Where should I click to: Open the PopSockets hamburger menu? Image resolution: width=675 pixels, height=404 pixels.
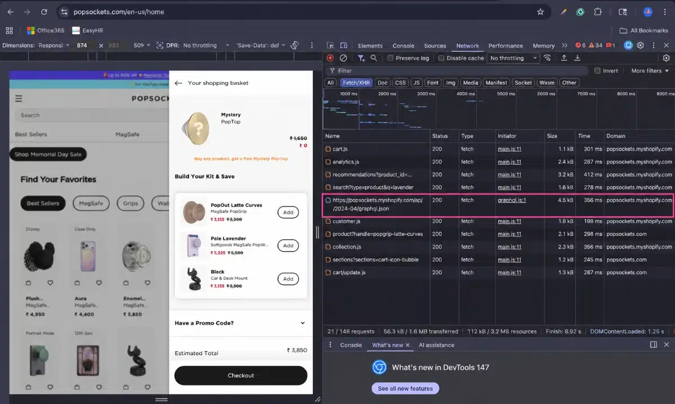[x=19, y=98]
